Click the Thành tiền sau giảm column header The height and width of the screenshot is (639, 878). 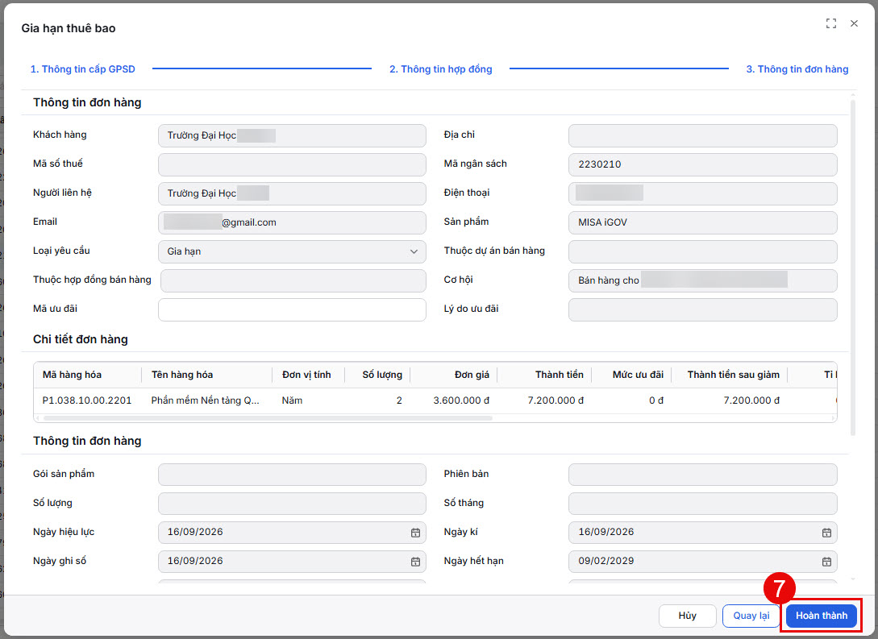[733, 375]
